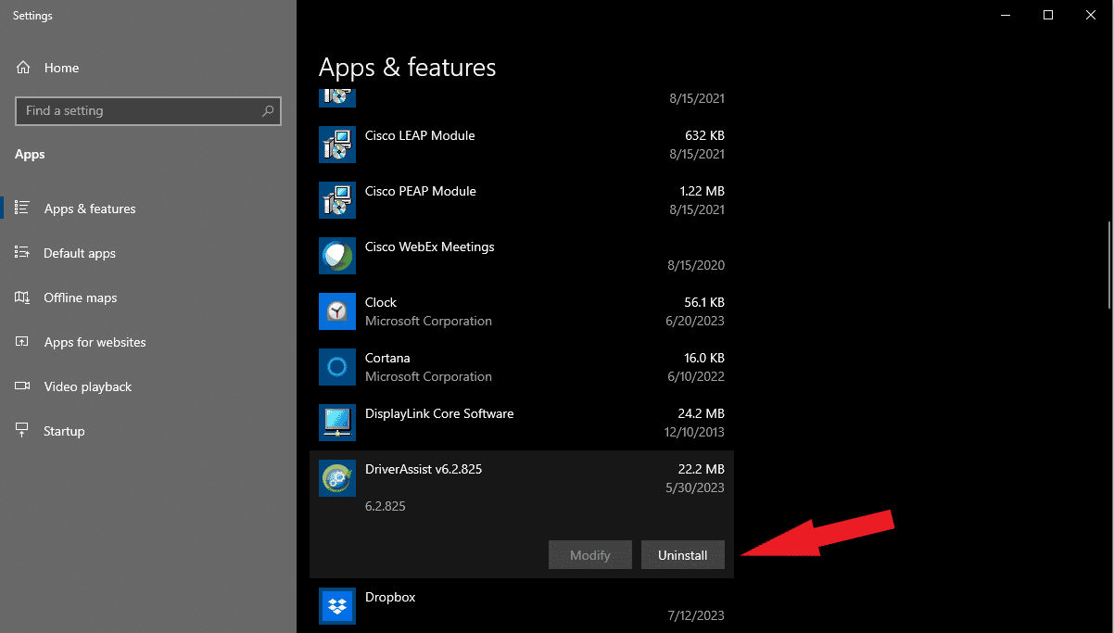Select the Cortana app name
The width and height of the screenshot is (1114, 633).
point(387,358)
